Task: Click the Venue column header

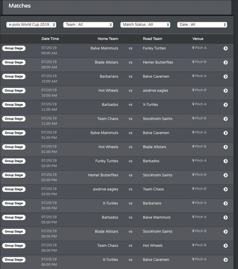Action: coord(198,39)
